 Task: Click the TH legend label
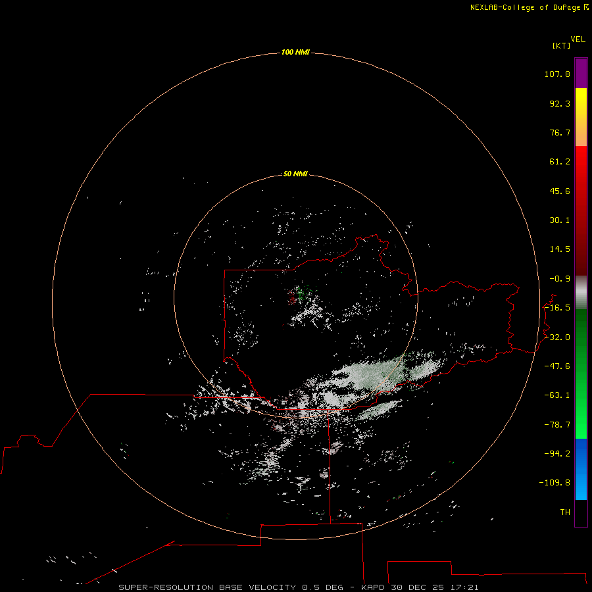(x=565, y=512)
